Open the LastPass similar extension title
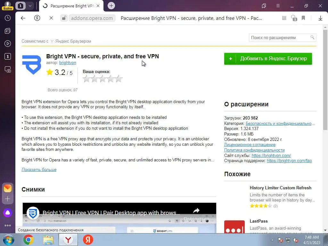328x246 pixels. click(258, 221)
